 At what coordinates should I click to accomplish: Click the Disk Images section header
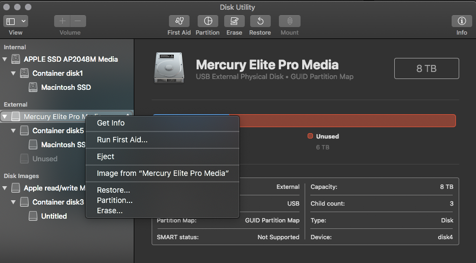point(21,176)
